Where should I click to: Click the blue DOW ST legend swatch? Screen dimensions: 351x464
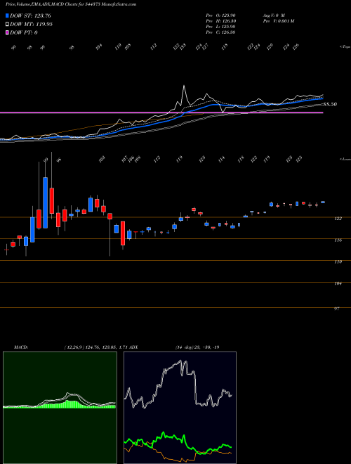click(7, 15)
